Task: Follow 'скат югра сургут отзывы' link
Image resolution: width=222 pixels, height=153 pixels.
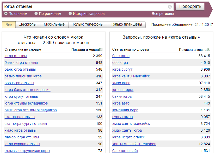Action: 26,124
